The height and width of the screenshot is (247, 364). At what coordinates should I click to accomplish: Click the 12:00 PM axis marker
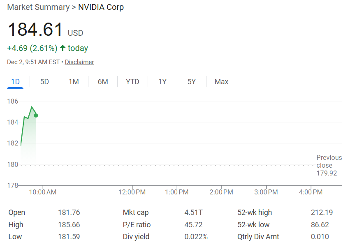(x=132, y=192)
